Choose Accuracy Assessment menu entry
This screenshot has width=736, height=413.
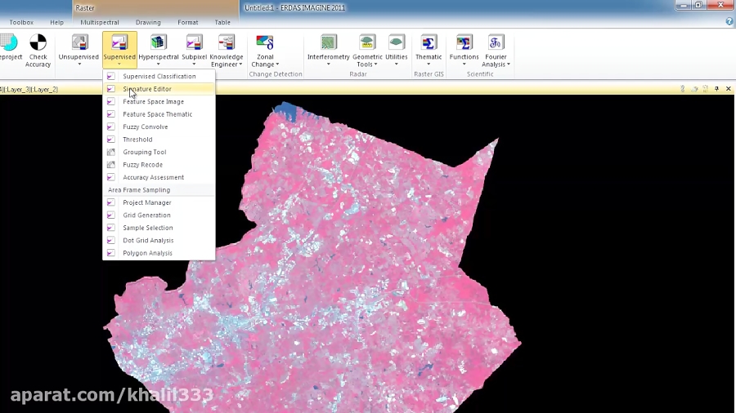pyautogui.click(x=153, y=177)
